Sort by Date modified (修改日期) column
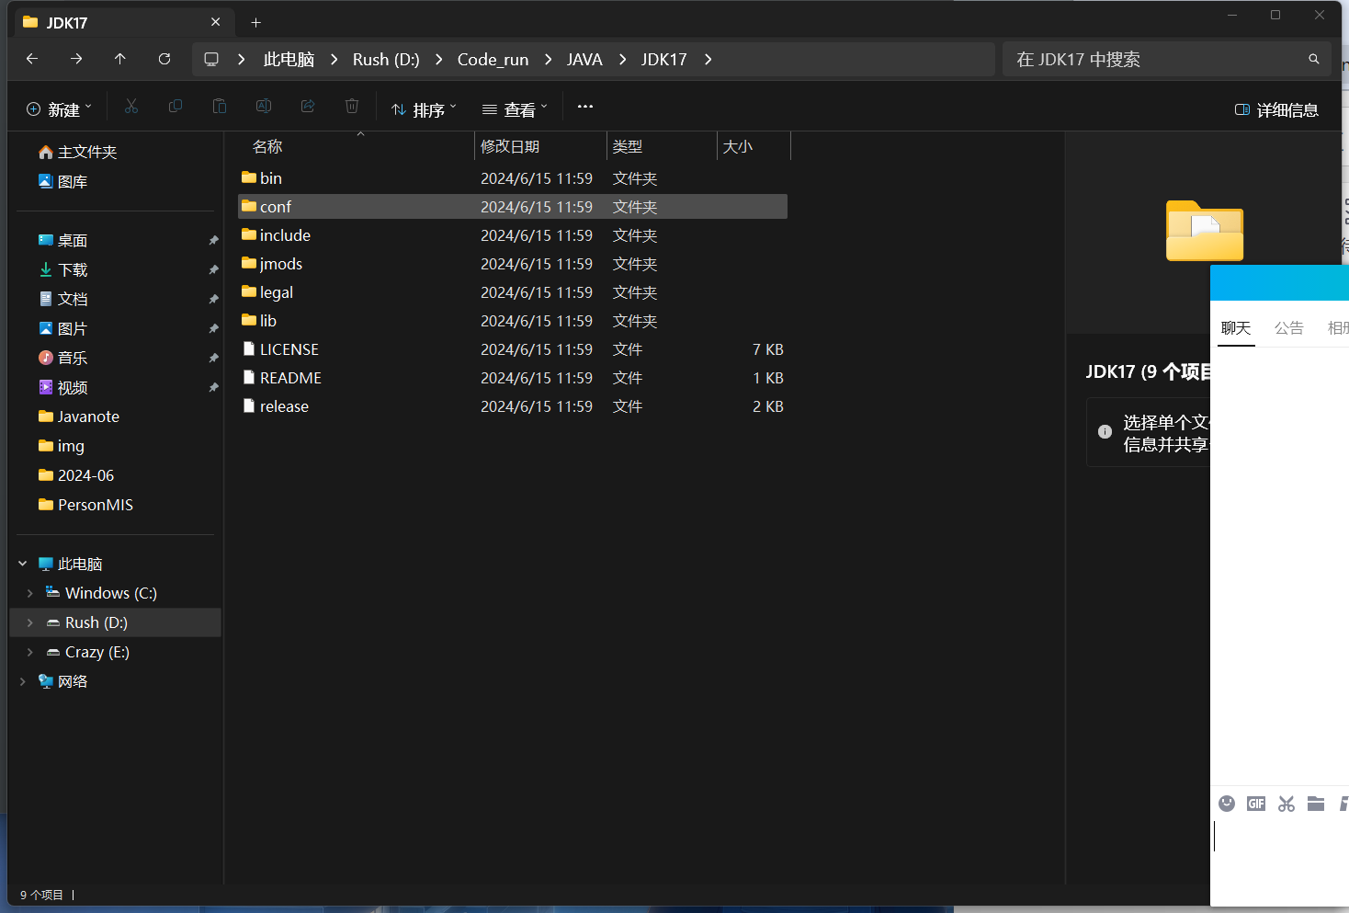Screen dimensions: 1349x913 coord(540,146)
